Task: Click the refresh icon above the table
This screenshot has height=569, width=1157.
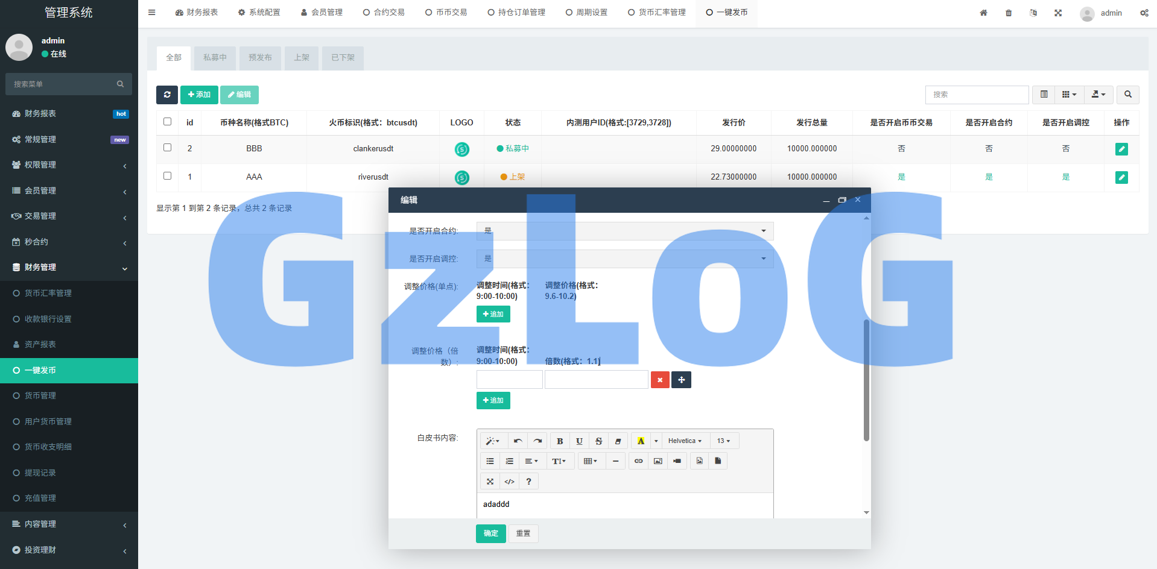Action: pyautogui.click(x=167, y=95)
